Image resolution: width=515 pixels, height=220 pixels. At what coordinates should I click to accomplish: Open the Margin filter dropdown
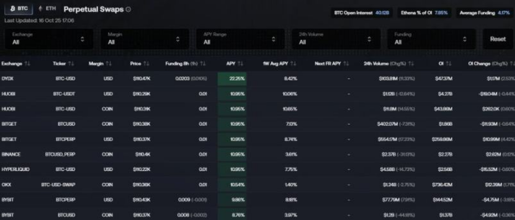(x=144, y=39)
